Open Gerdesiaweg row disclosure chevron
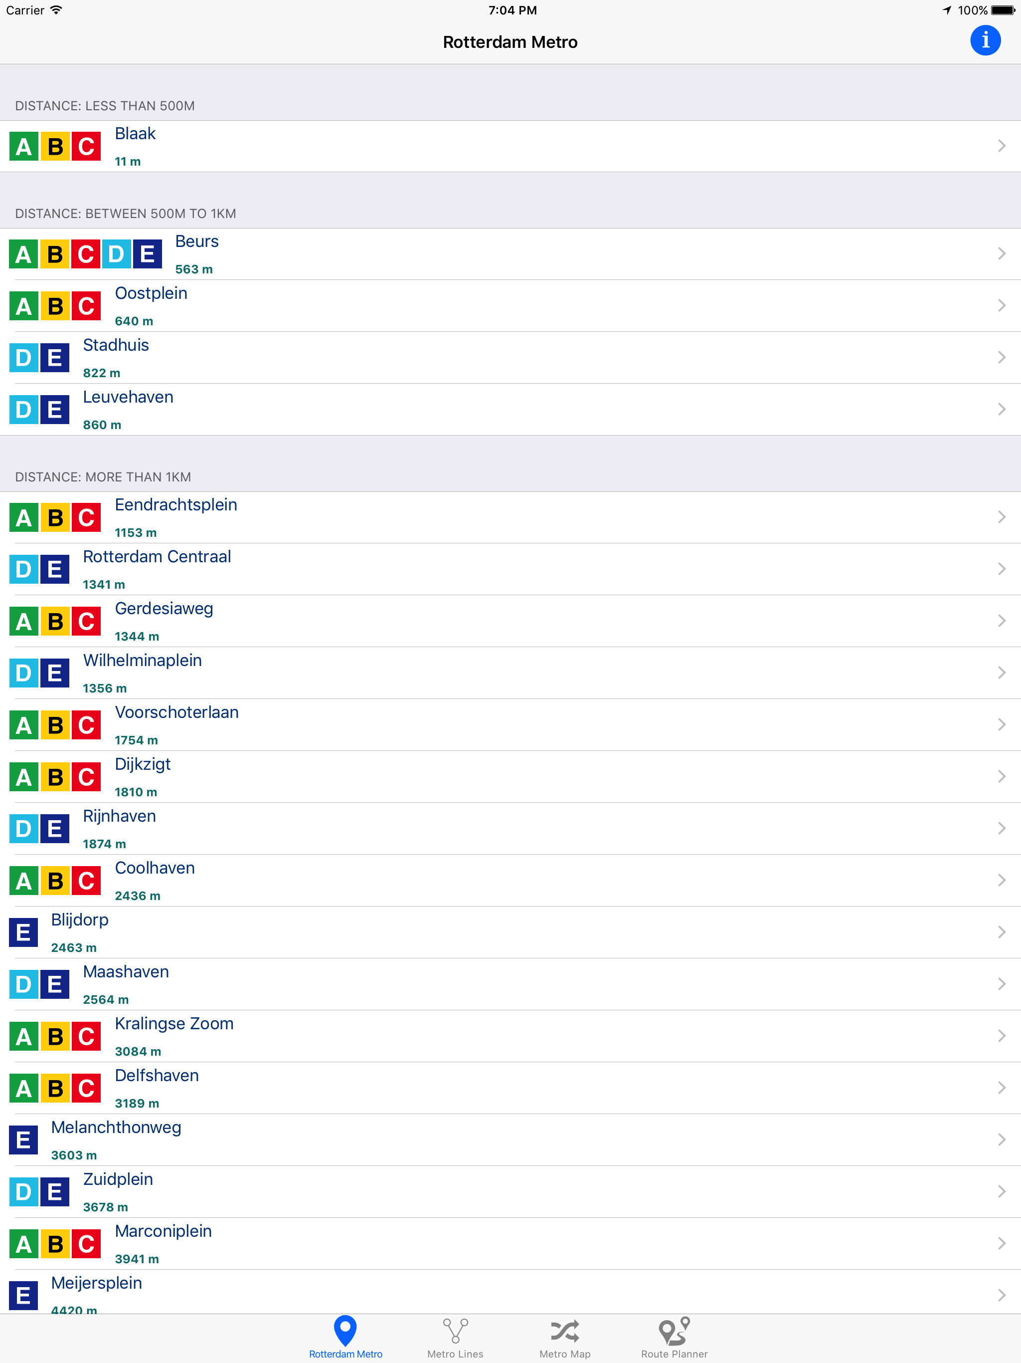This screenshot has width=1021, height=1363. (1001, 621)
